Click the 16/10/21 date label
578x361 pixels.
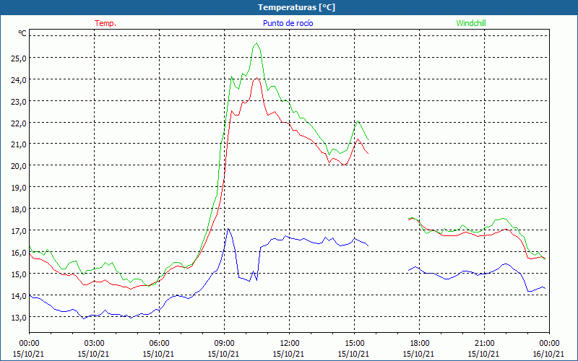[548, 354]
